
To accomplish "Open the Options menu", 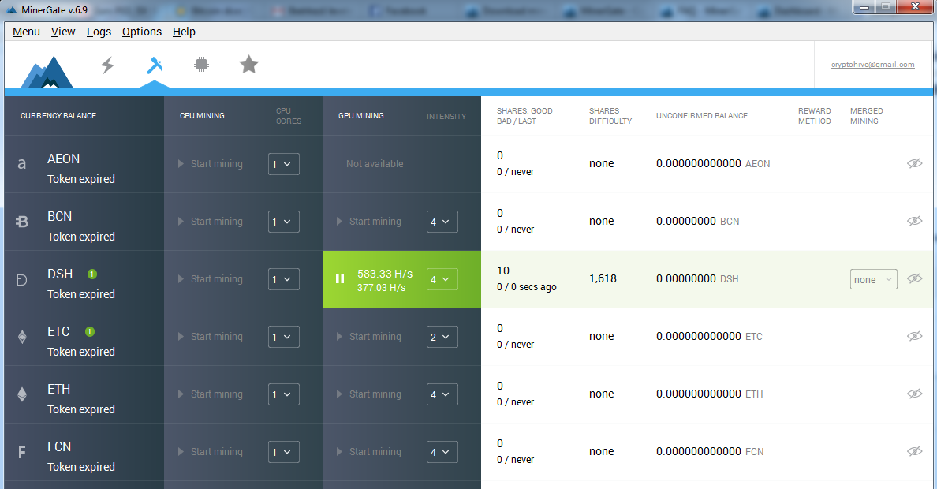I will point(142,32).
